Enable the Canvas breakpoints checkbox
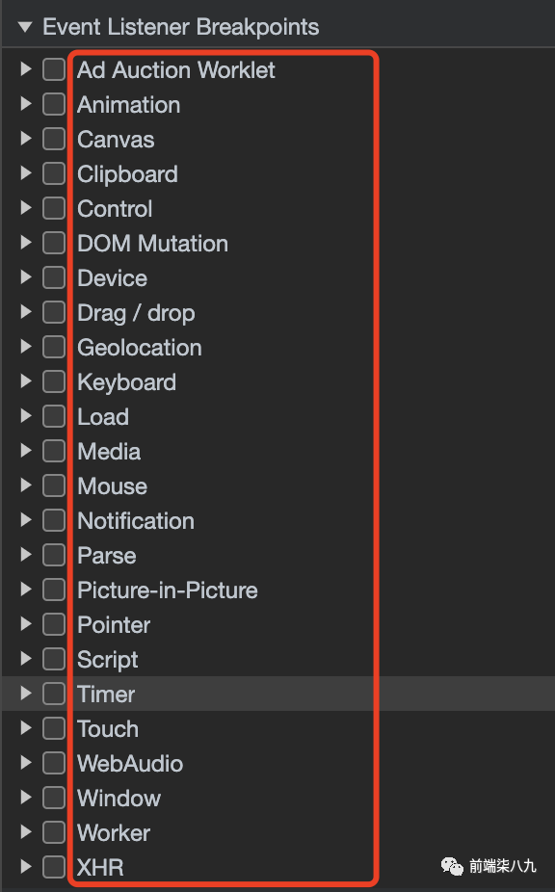The width and height of the screenshot is (555, 892). pyautogui.click(x=54, y=139)
